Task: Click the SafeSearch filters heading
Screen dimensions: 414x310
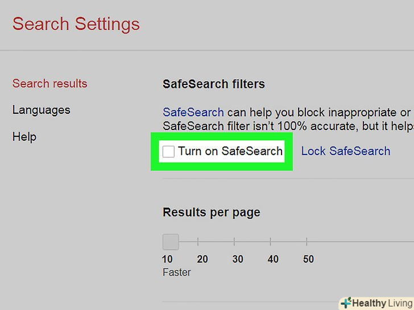Action: tap(213, 84)
